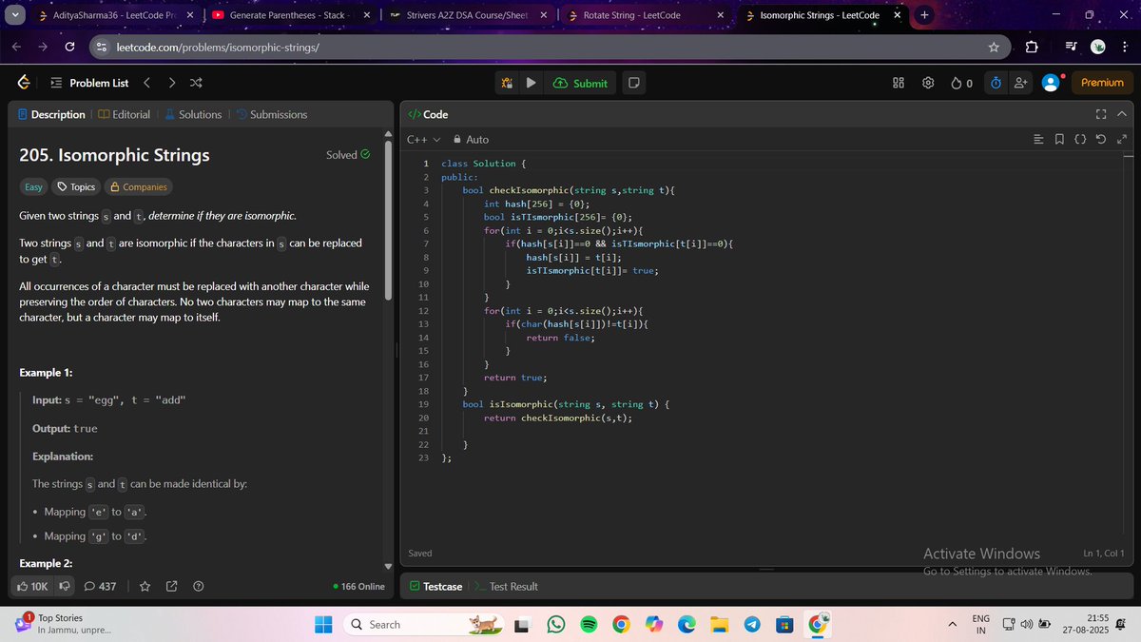Click the streak flame counter

point(961,83)
